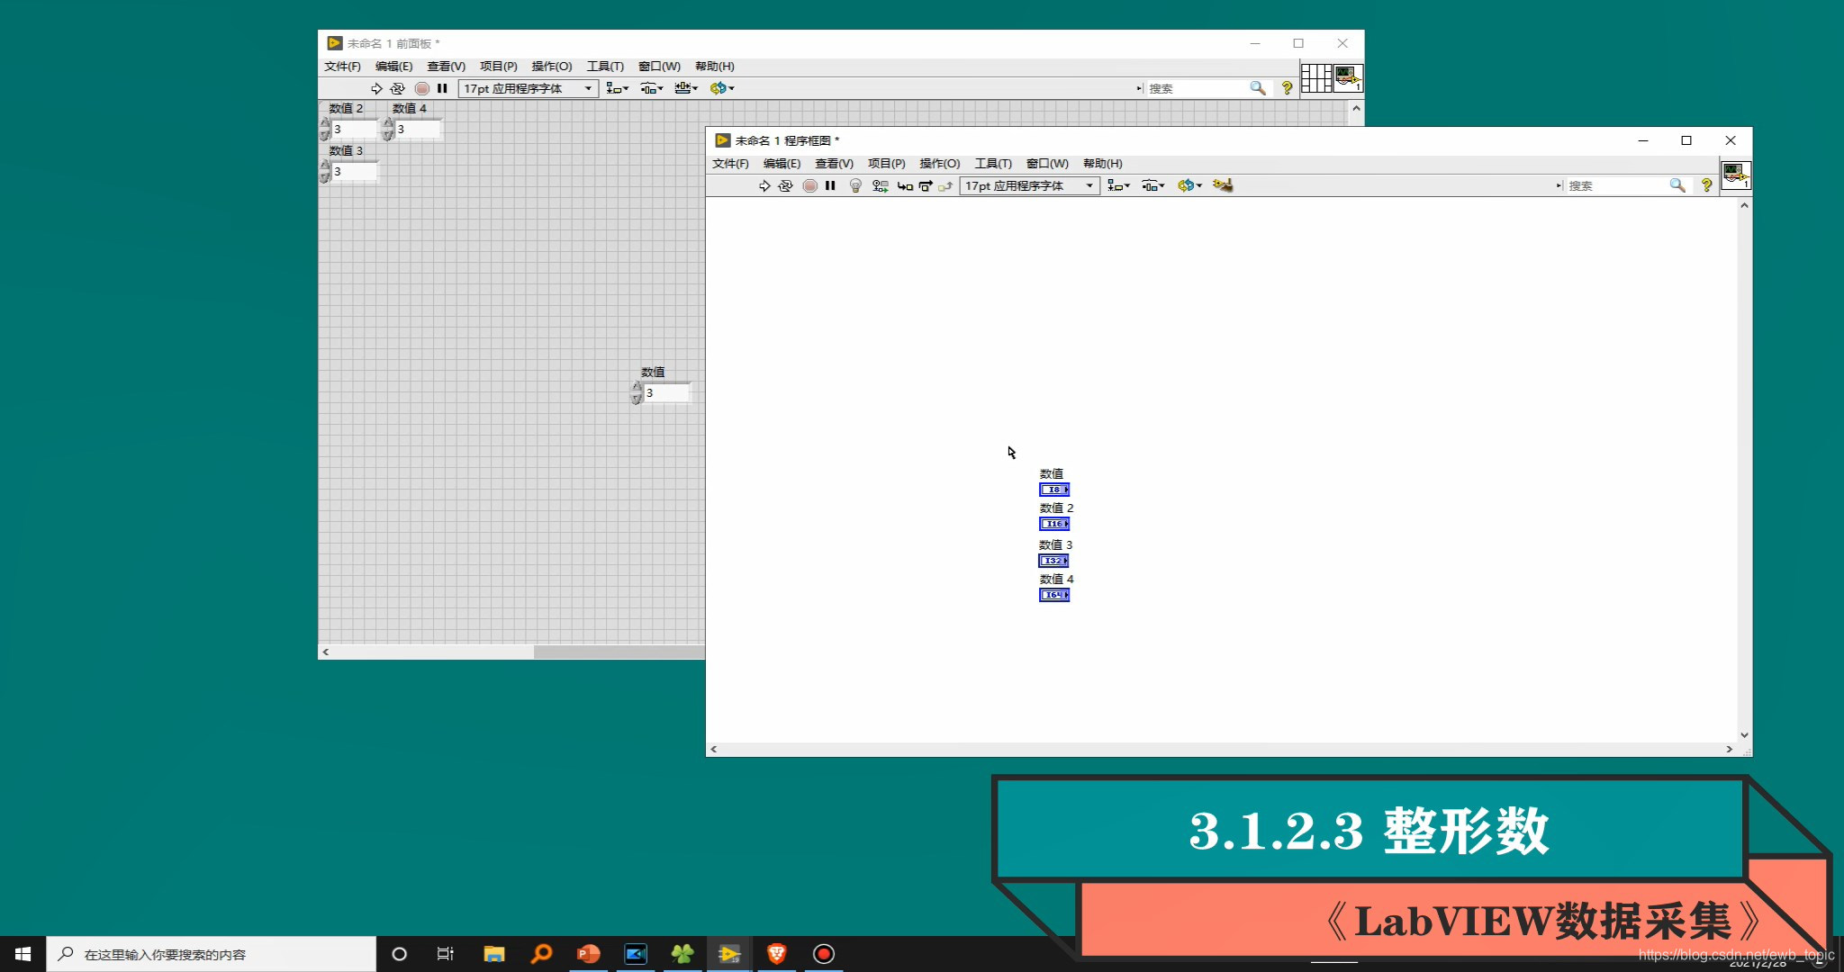Toggle Highlight Execution light bulb

pos(855,185)
